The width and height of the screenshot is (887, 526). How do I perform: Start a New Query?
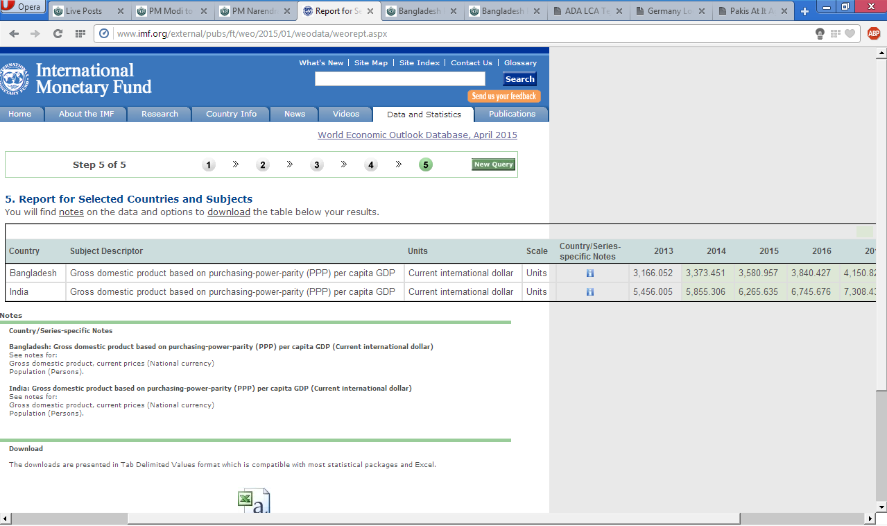[x=493, y=164]
